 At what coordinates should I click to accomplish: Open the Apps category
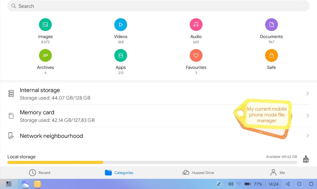click(x=121, y=56)
